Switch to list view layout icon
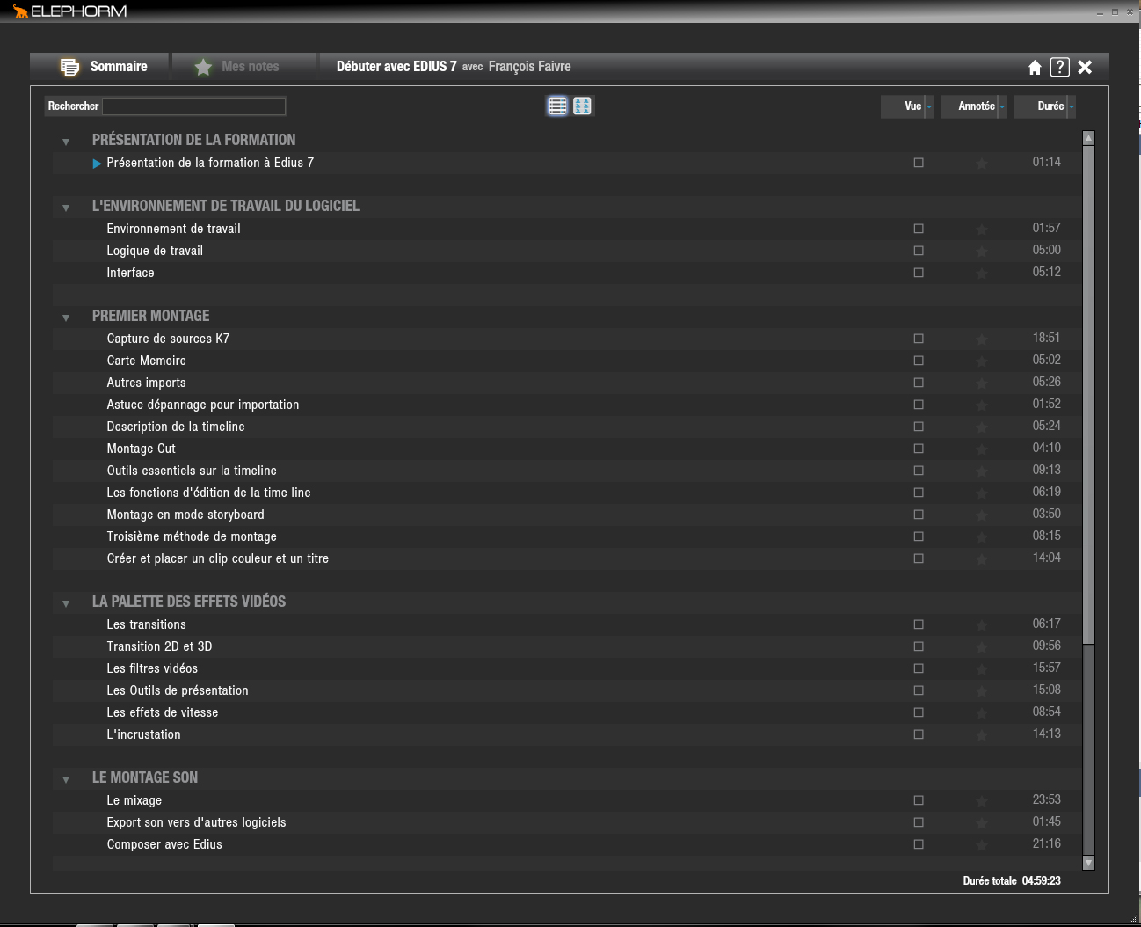The height and width of the screenshot is (927, 1141). (557, 106)
